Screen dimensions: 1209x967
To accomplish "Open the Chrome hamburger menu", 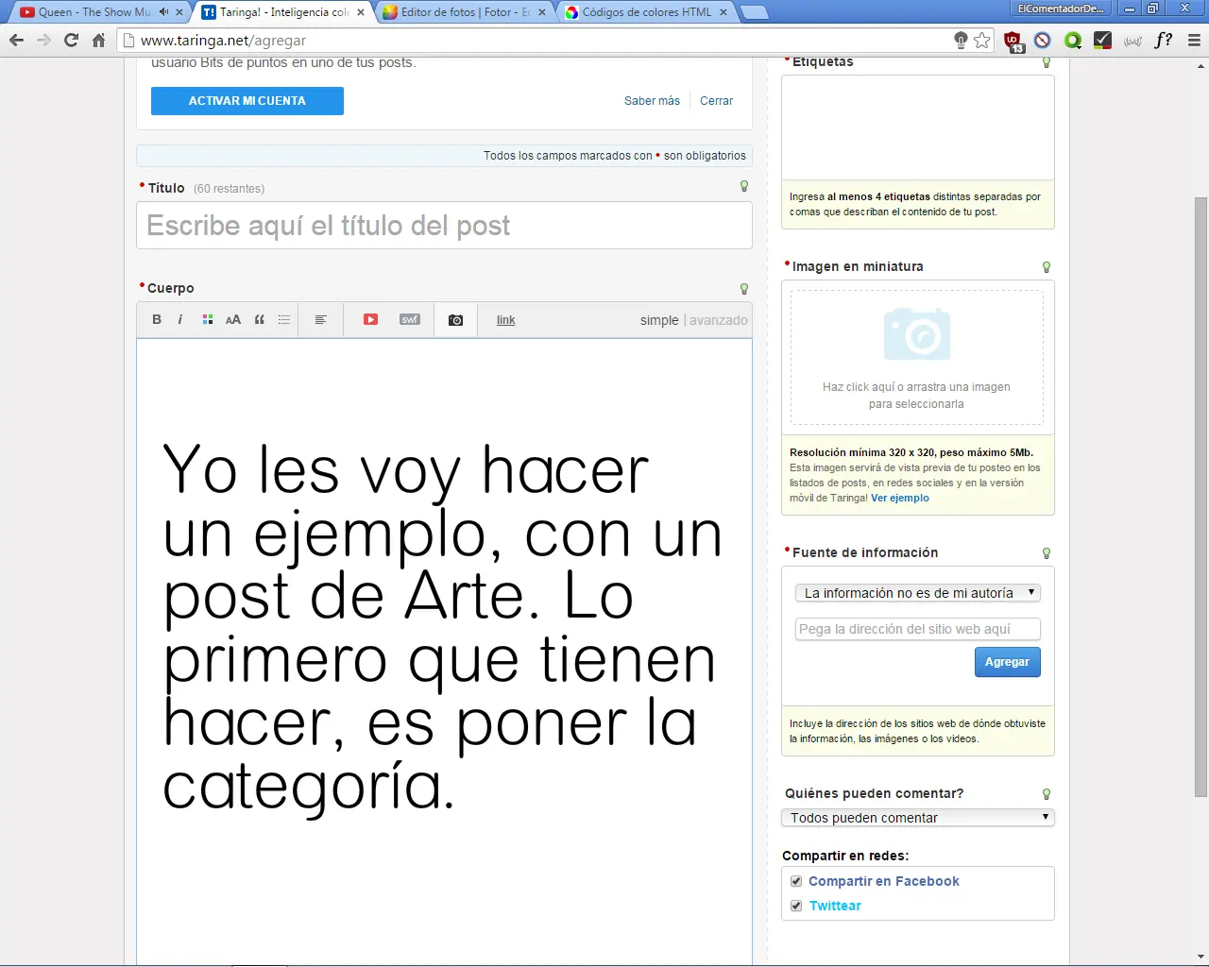I will pos(1194,40).
